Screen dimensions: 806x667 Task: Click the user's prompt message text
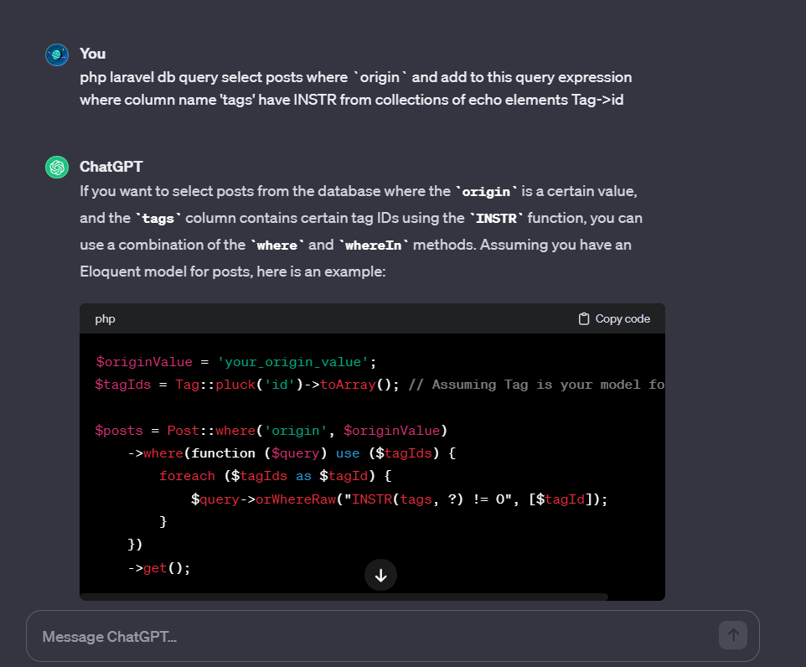pos(356,89)
